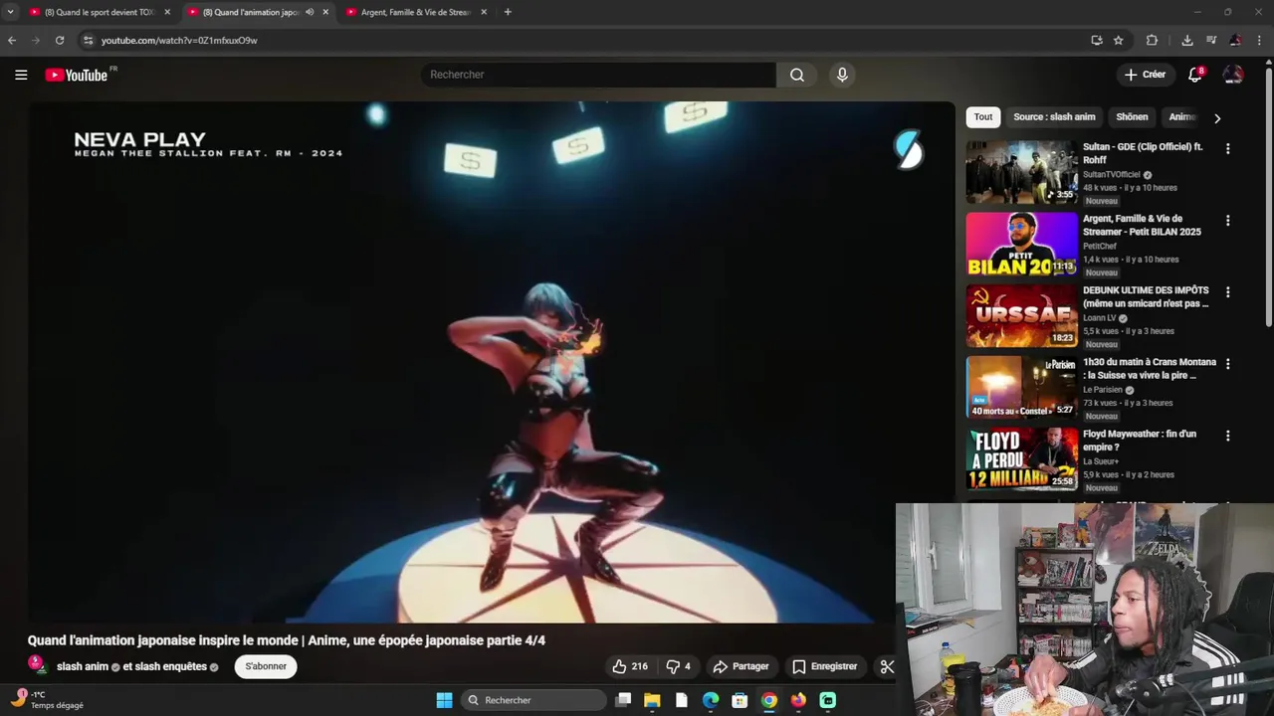The width and height of the screenshot is (1274, 716).
Task: Open Crans Montana Le Parisien thumbnail
Action: 1021,388
